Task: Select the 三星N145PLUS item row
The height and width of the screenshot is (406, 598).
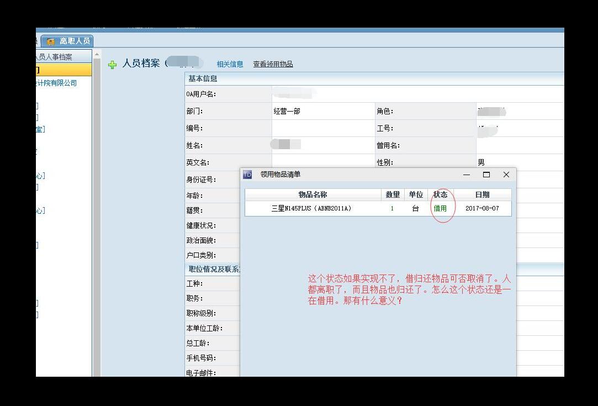Action: [x=311, y=209]
